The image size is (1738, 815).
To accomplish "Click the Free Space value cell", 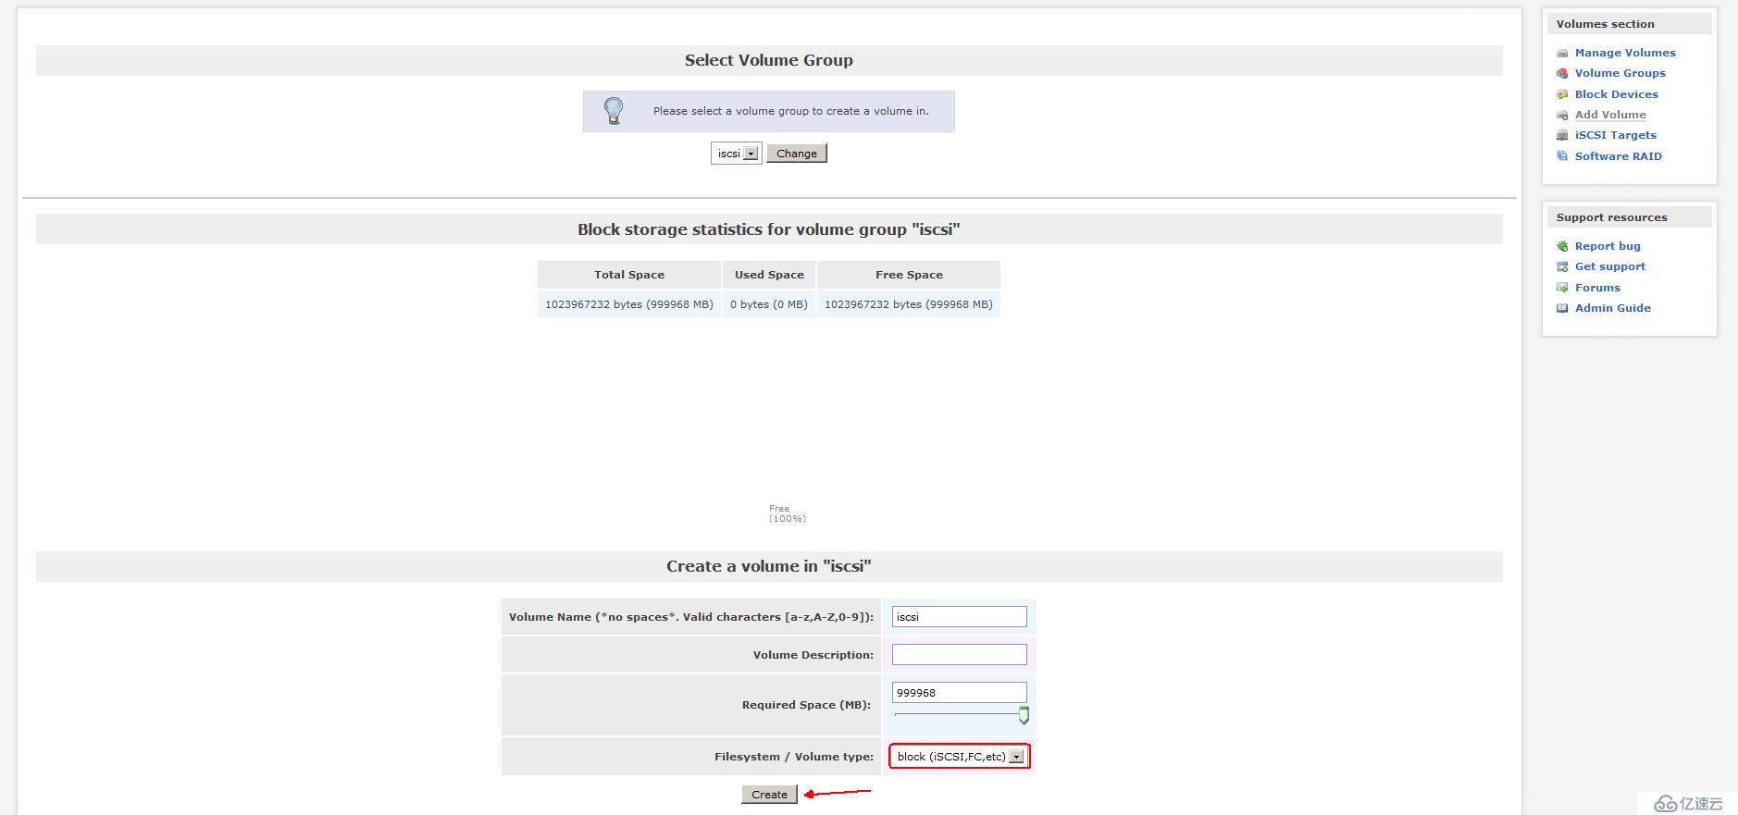I will (x=909, y=304).
